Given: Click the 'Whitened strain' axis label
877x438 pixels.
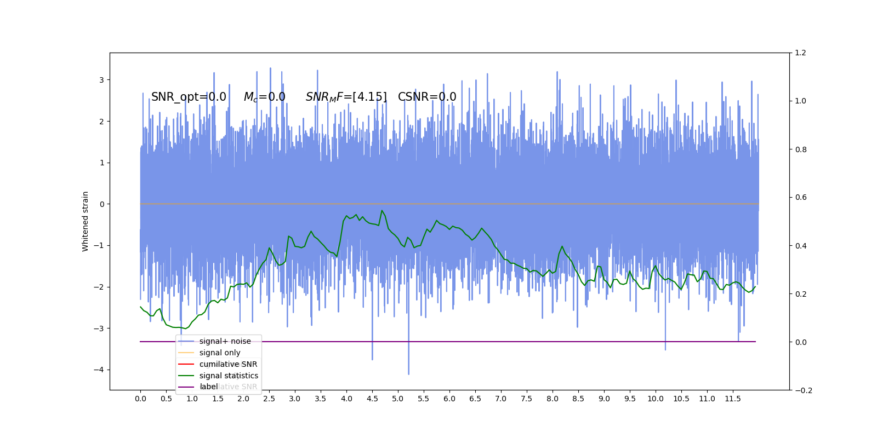Looking at the screenshot, I should [x=86, y=221].
